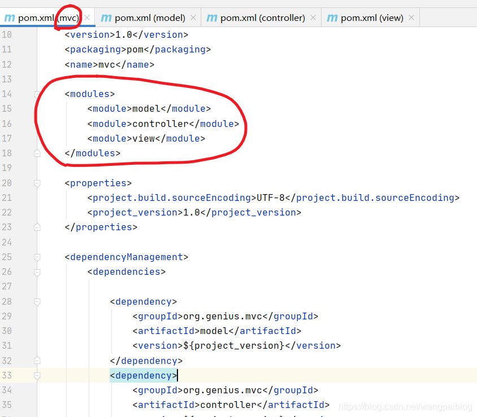Viewport: 477px width, 417px height.
Task: Click the UTF-8 encoding value
Action: [271, 197]
